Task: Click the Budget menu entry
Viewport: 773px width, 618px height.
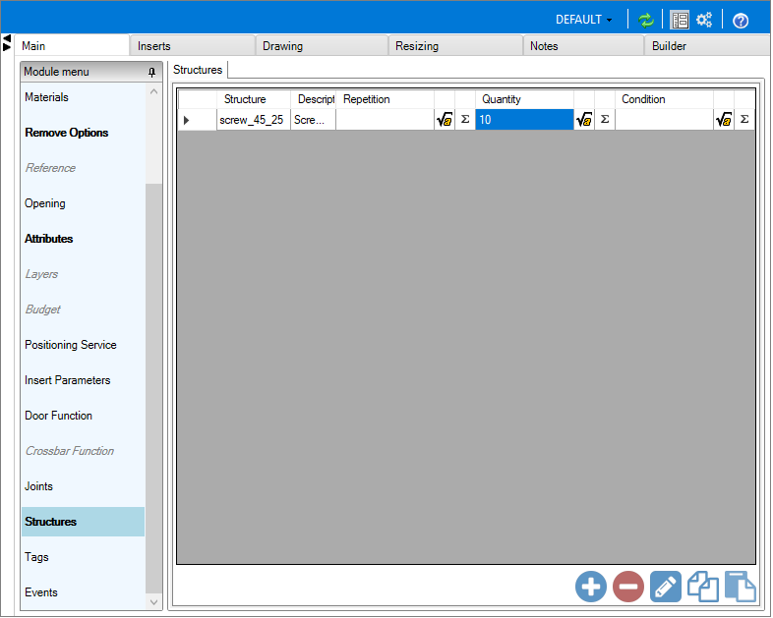Action: 83,309
